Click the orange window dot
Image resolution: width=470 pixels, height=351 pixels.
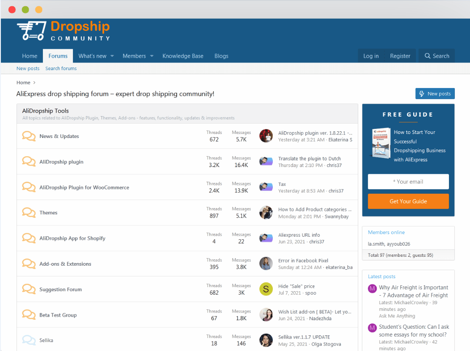click(38, 9)
